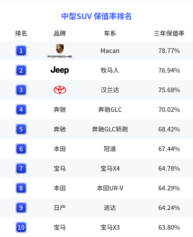Click the rank 4 badge icon
Screen dimensions: 193x237
[21, 110]
